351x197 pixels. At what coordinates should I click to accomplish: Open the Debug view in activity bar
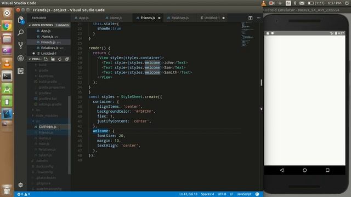[x=21, y=59]
